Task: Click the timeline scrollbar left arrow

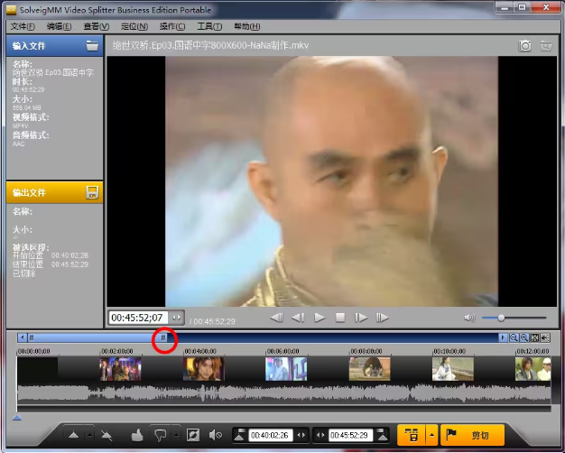Action: click(x=23, y=337)
